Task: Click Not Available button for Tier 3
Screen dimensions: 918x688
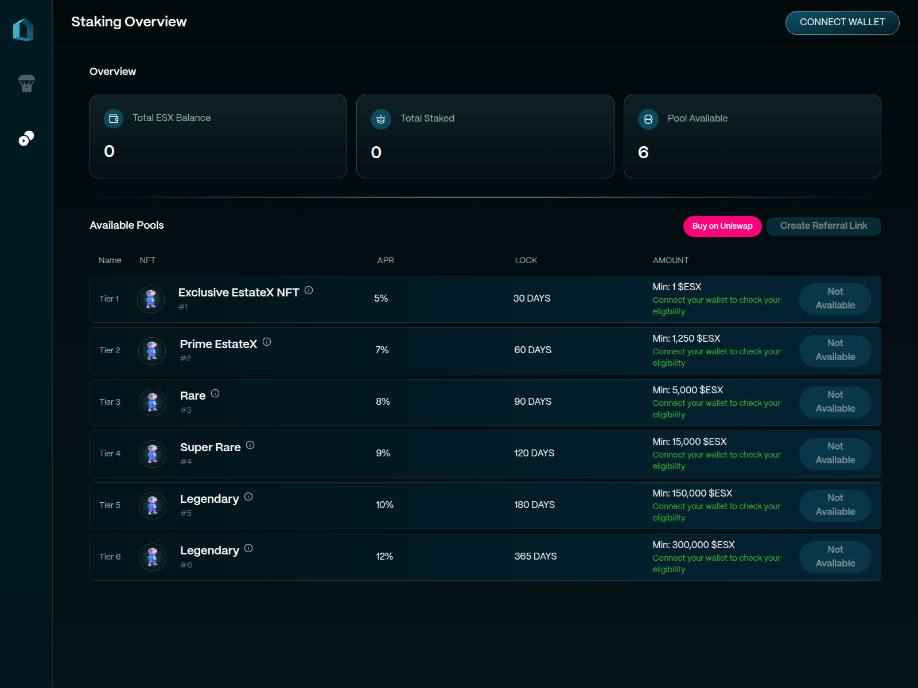Action: tap(835, 402)
